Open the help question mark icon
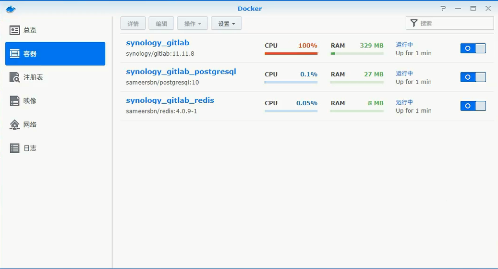Viewport: 498px width, 269px height. 443,9
